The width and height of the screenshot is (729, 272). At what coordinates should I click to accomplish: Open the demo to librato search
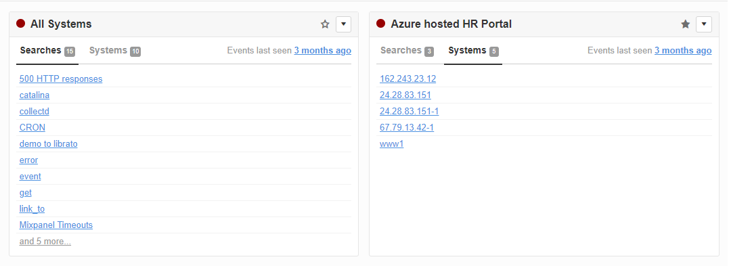[x=48, y=144]
